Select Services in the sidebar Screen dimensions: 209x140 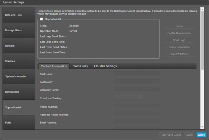point(19,61)
